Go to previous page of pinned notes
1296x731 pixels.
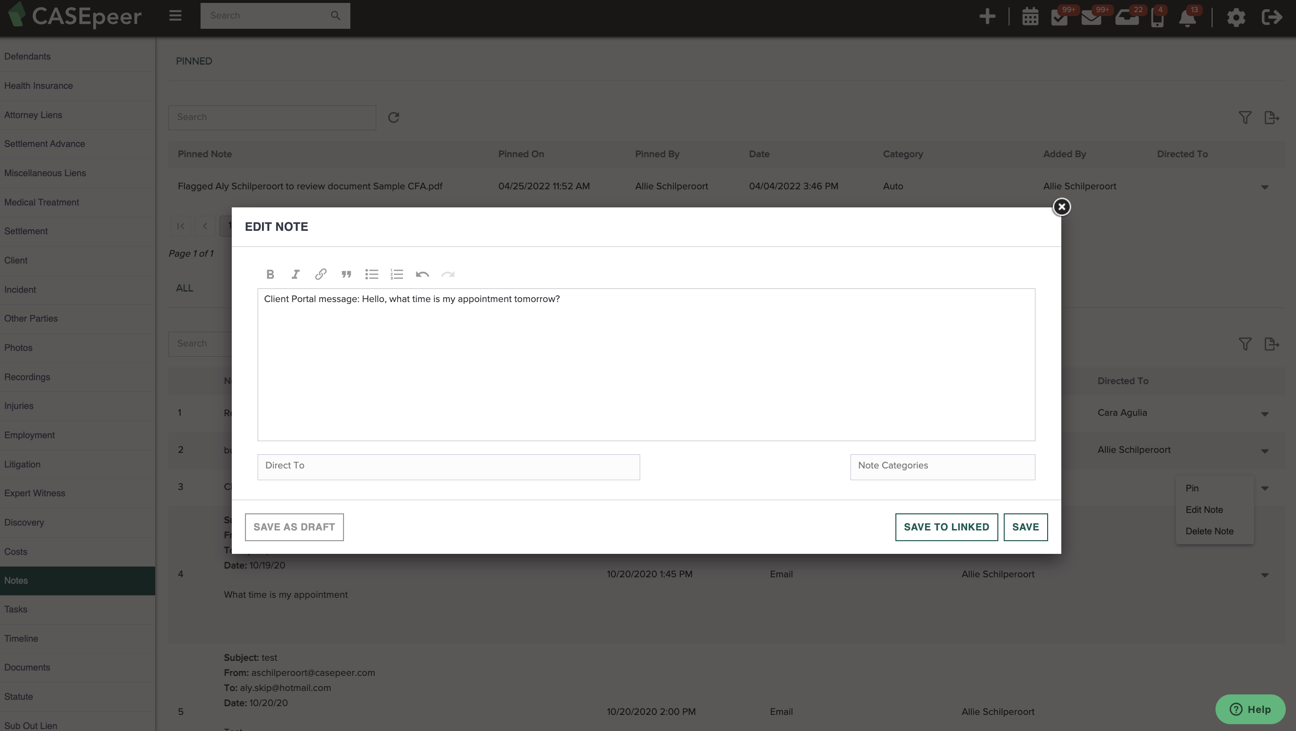pos(205,226)
